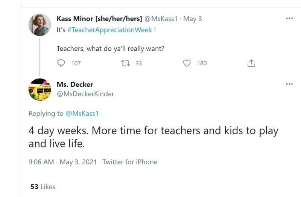Open the #TeacherAppreciationWeek hashtag

coord(110,30)
